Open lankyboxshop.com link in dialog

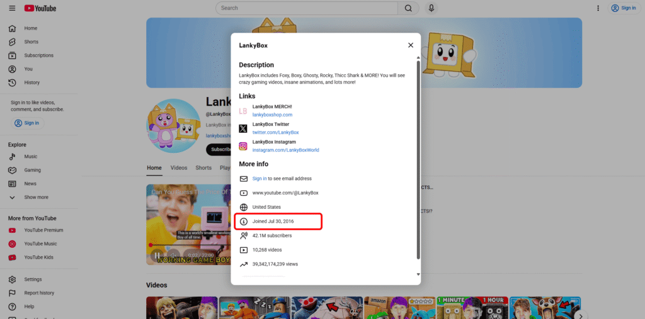[x=272, y=115]
